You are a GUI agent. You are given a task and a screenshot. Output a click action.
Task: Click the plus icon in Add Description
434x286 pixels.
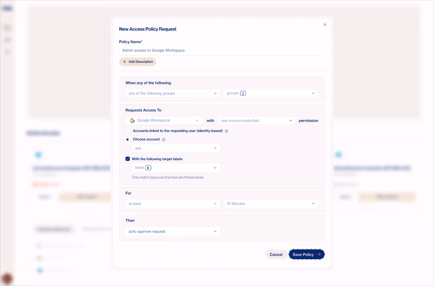(125, 62)
